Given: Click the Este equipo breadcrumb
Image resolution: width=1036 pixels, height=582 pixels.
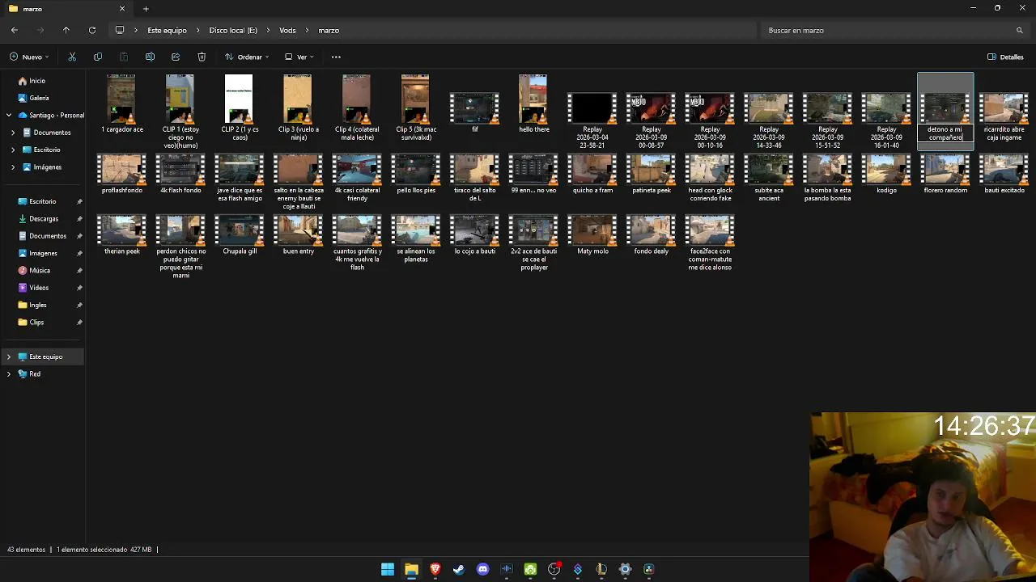Looking at the screenshot, I should (167, 30).
